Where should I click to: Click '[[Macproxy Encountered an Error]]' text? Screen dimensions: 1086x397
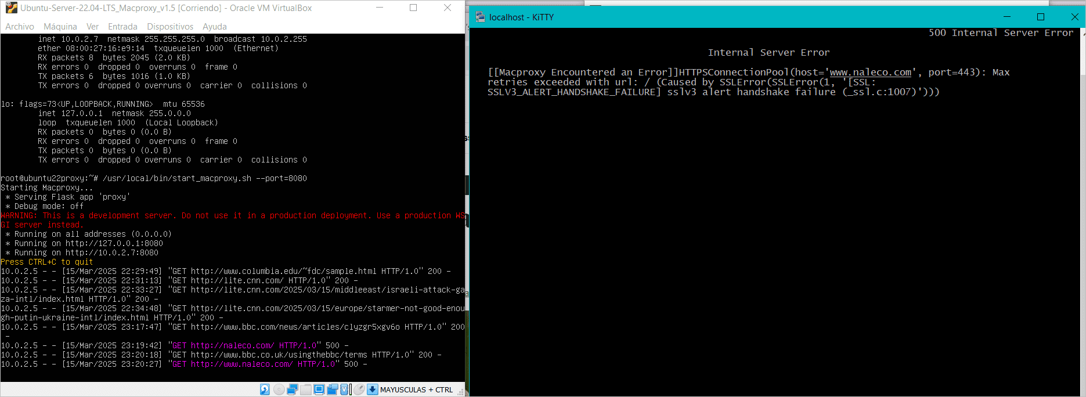583,72
